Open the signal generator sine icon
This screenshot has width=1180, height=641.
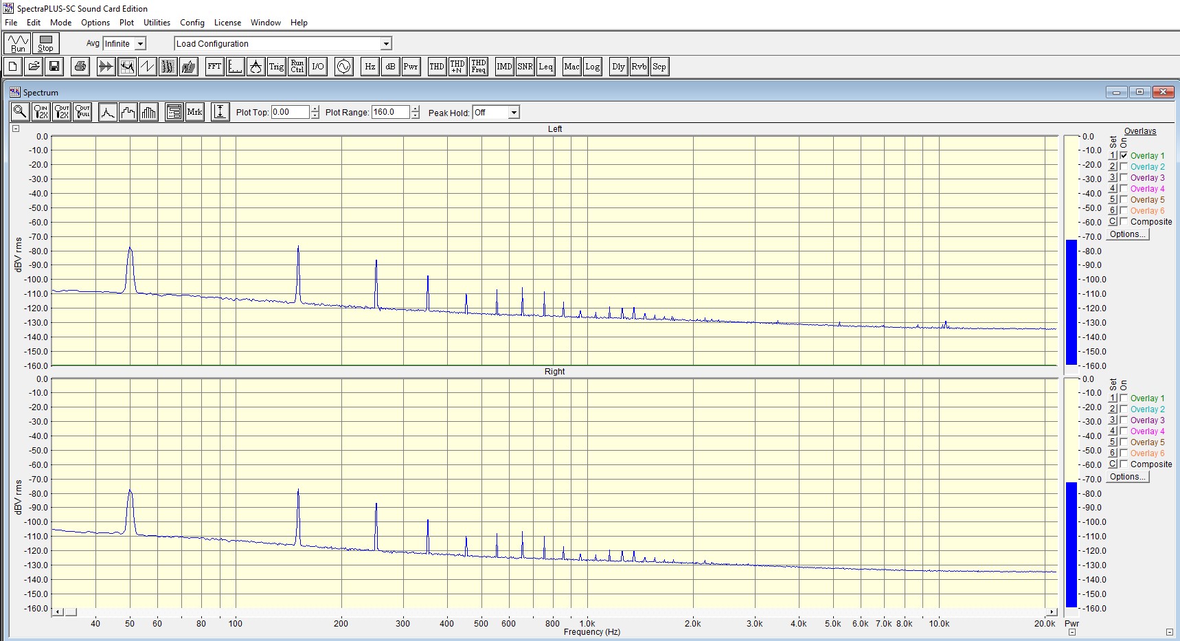343,67
